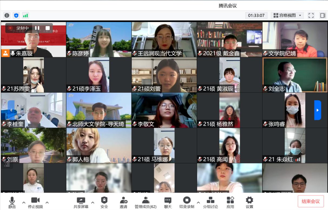Open the Invite (邀请) icon

[124, 202]
